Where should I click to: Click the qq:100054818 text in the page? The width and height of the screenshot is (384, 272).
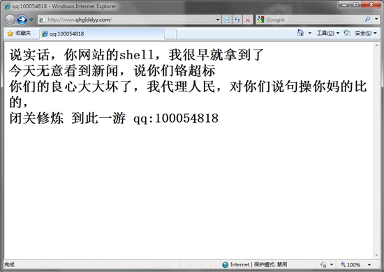coord(176,119)
